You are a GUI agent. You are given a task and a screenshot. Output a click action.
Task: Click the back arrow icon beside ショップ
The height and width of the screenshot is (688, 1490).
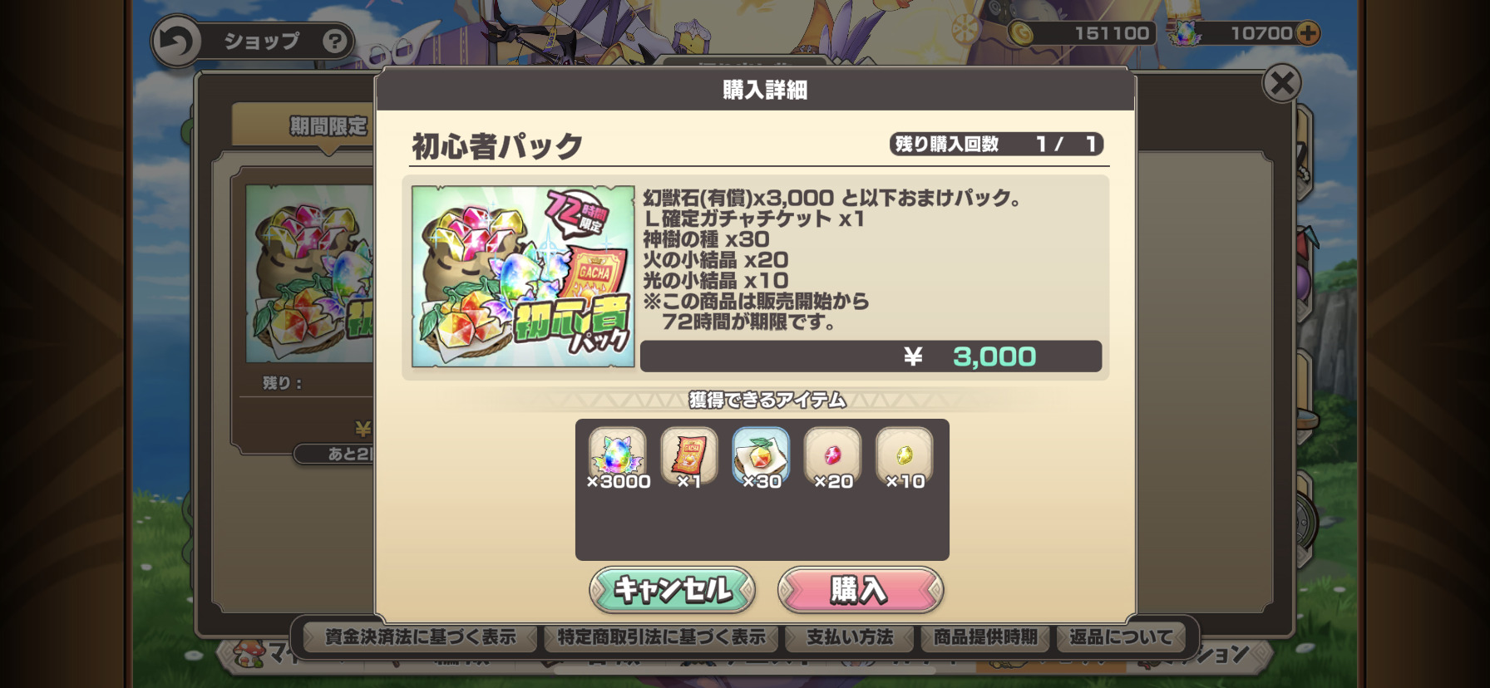(176, 41)
